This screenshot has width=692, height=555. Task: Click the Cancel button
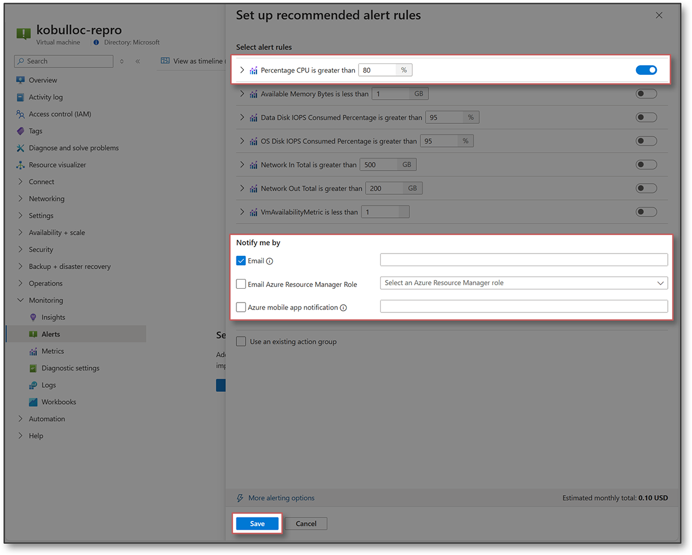coord(306,523)
